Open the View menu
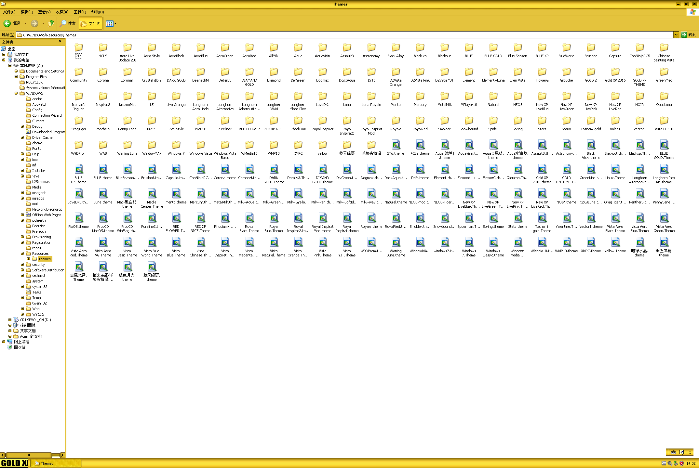The image size is (699, 468). tap(44, 12)
